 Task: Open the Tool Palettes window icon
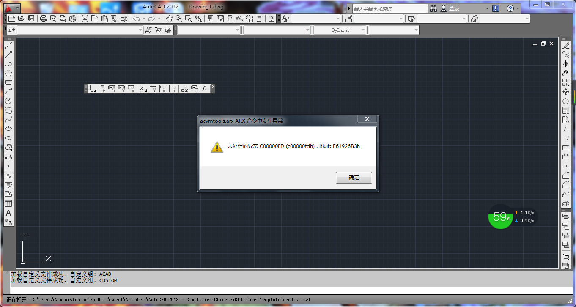coord(230,19)
